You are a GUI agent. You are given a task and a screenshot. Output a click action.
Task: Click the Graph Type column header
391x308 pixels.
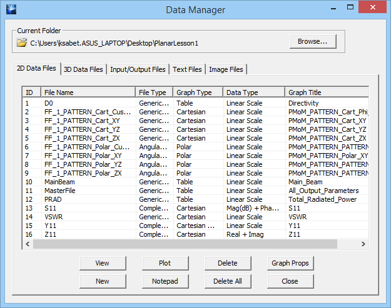(x=197, y=92)
